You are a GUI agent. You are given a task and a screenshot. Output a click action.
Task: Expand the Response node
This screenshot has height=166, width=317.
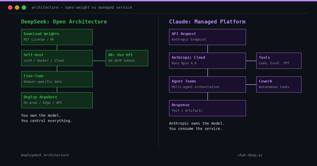[x=207, y=108]
